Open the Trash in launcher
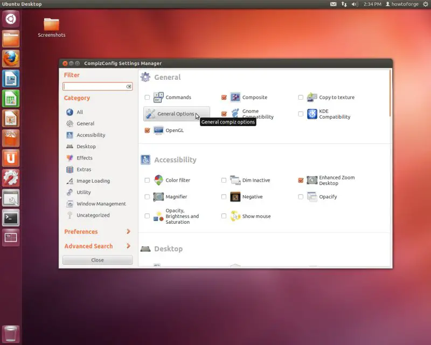 [x=11, y=334]
